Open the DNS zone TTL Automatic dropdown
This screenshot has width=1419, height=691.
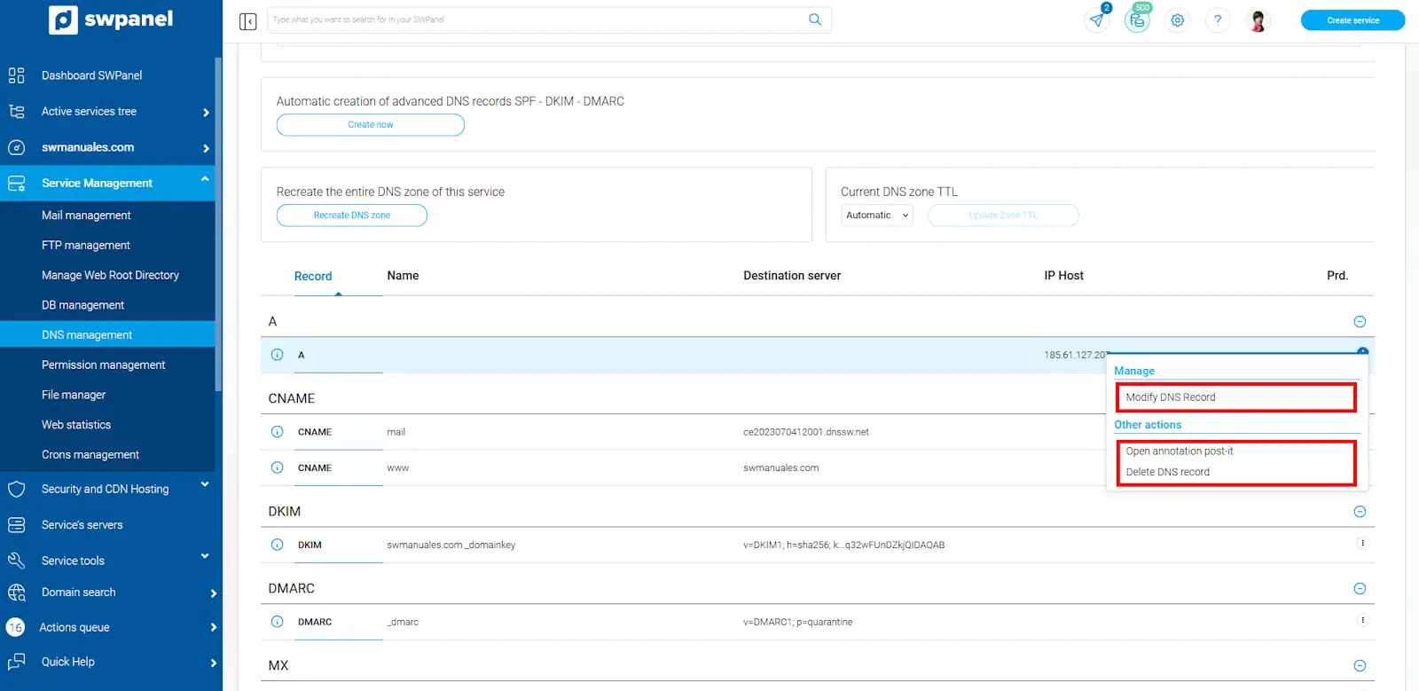(876, 216)
